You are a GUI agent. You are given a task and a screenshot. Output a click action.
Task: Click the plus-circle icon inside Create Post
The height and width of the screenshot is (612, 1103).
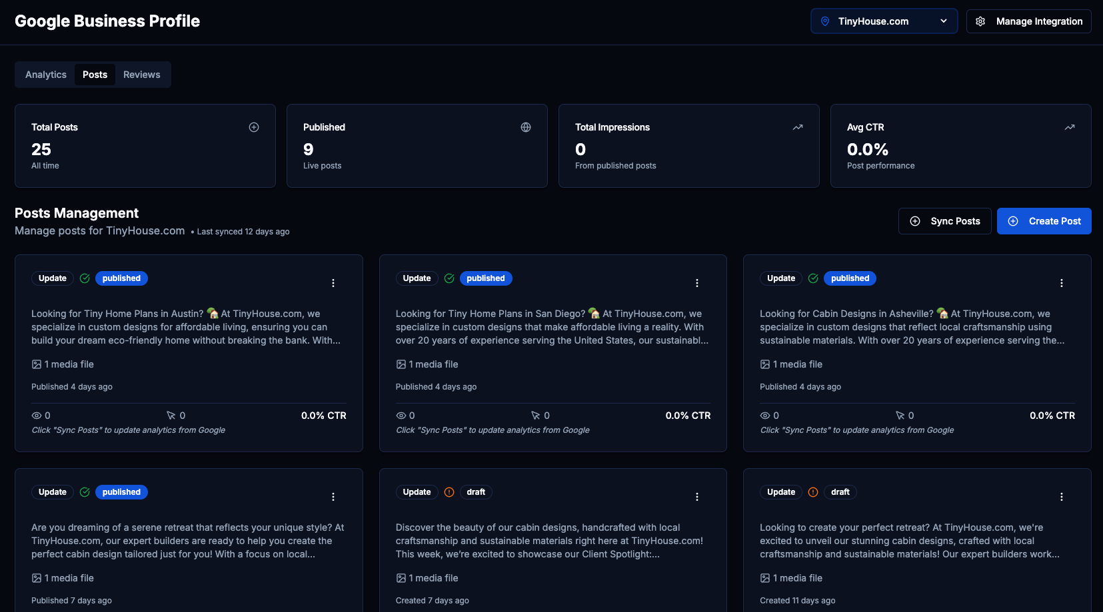1013,221
